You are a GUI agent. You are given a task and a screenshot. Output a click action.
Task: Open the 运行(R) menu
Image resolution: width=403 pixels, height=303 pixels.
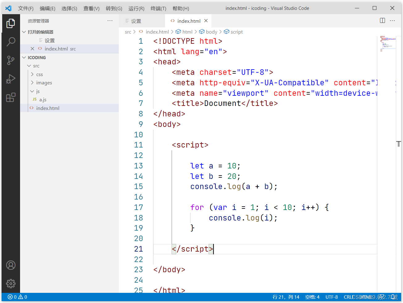click(136, 8)
